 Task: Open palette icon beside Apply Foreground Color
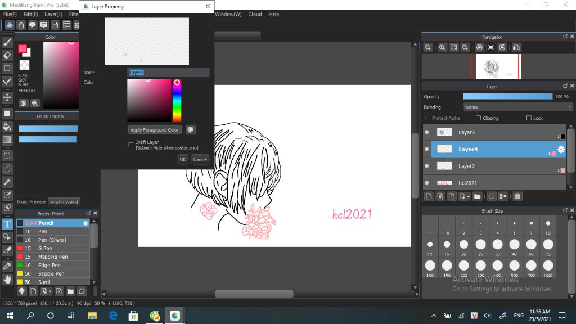point(190,130)
